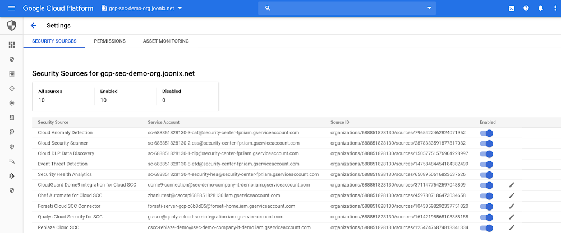Select the layered hexagon sidebar icon

click(x=12, y=103)
